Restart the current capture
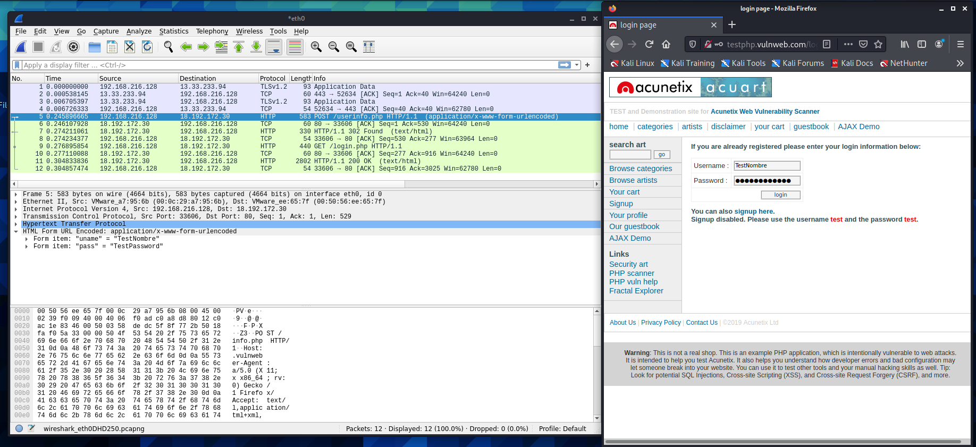The height and width of the screenshot is (447, 976). (56, 47)
